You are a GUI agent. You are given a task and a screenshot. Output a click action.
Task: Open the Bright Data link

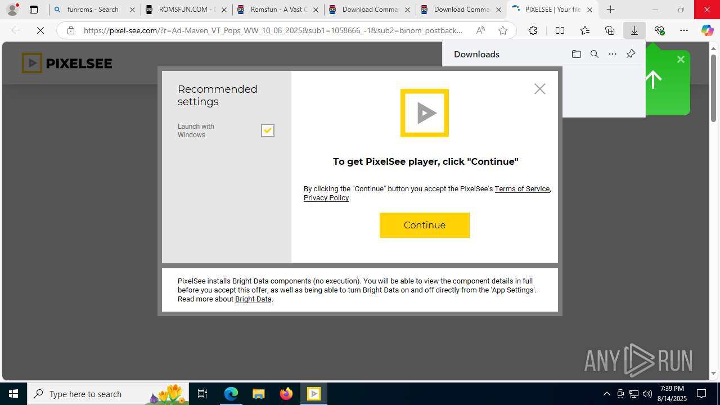pyautogui.click(x=253, y=299)
